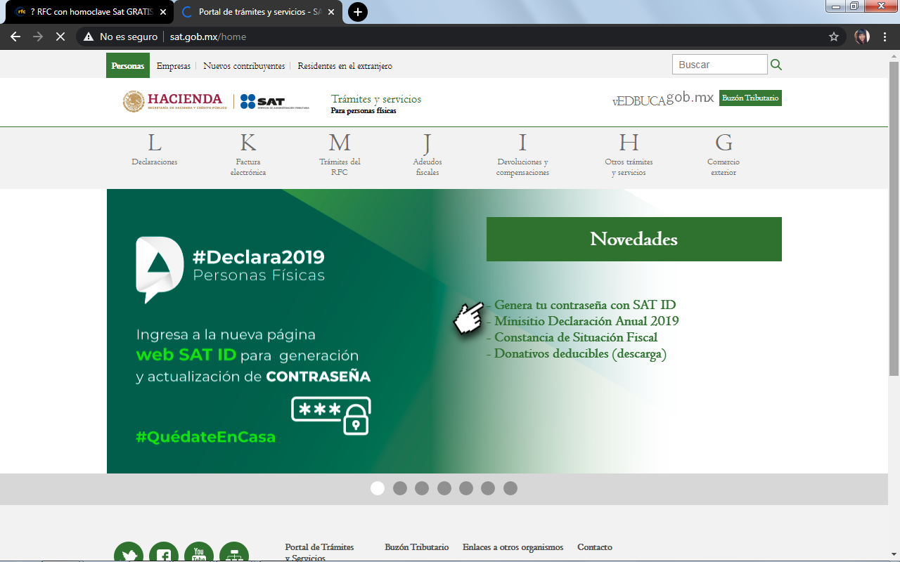Click the page vertical scrollbar
This screenshot has width=900, height=562.
click(x=894, y=218)
